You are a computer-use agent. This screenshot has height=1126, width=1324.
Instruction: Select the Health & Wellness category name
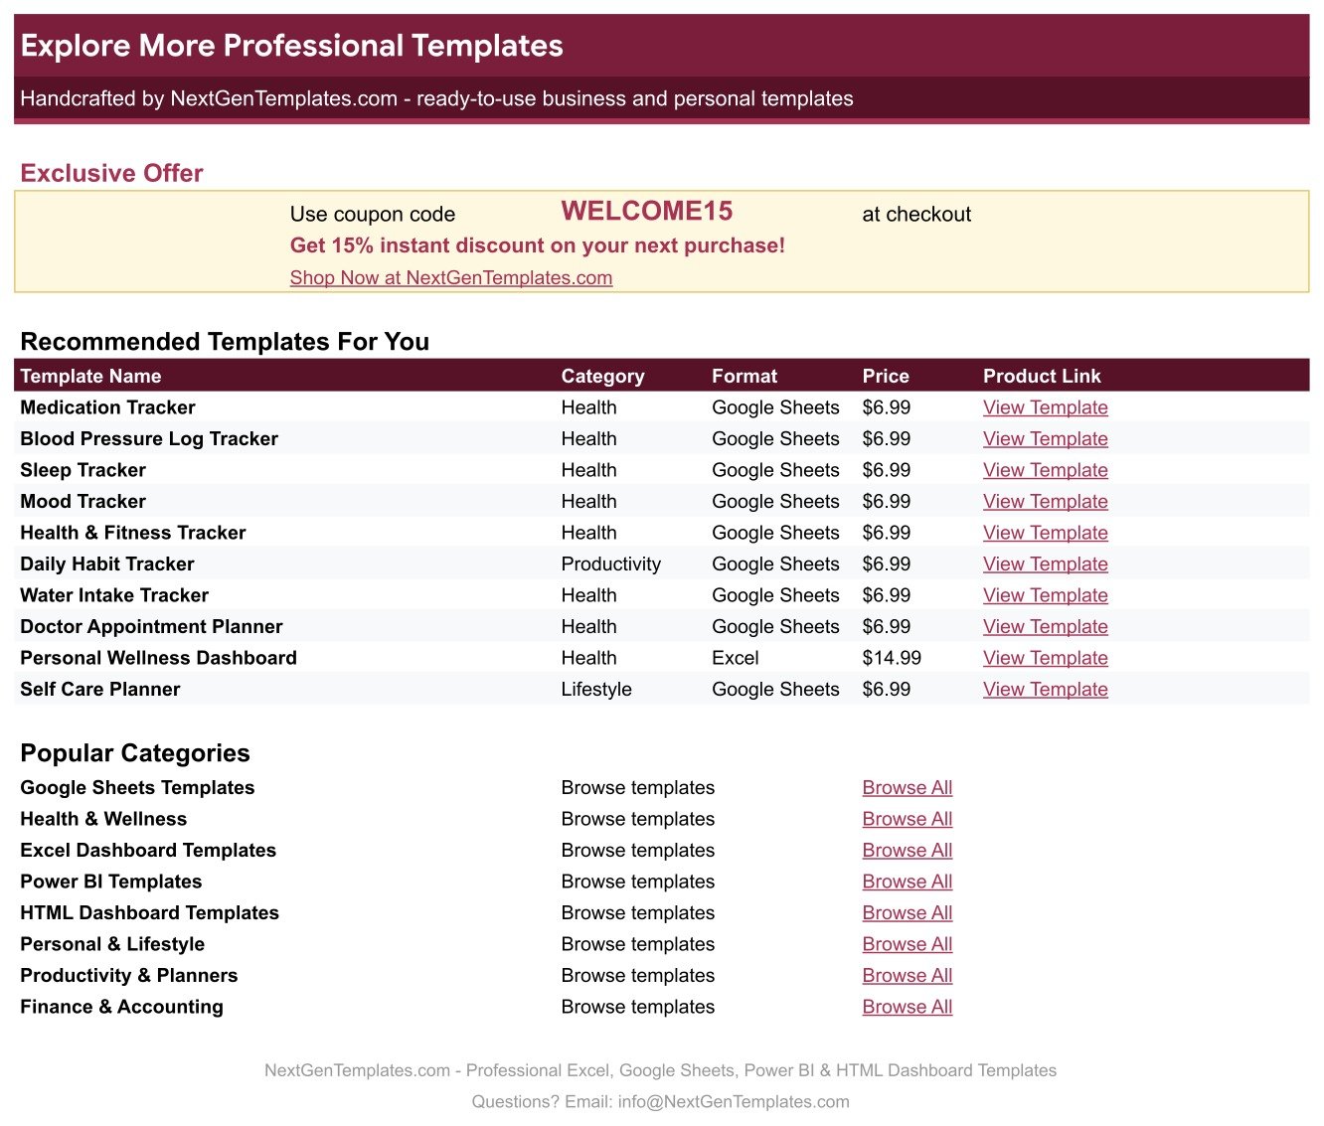click(x=103, y=819)
